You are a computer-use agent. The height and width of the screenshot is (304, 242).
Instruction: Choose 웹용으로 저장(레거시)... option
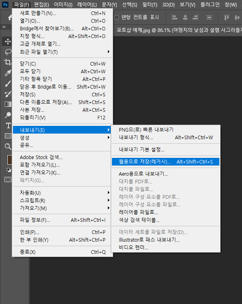166,162
